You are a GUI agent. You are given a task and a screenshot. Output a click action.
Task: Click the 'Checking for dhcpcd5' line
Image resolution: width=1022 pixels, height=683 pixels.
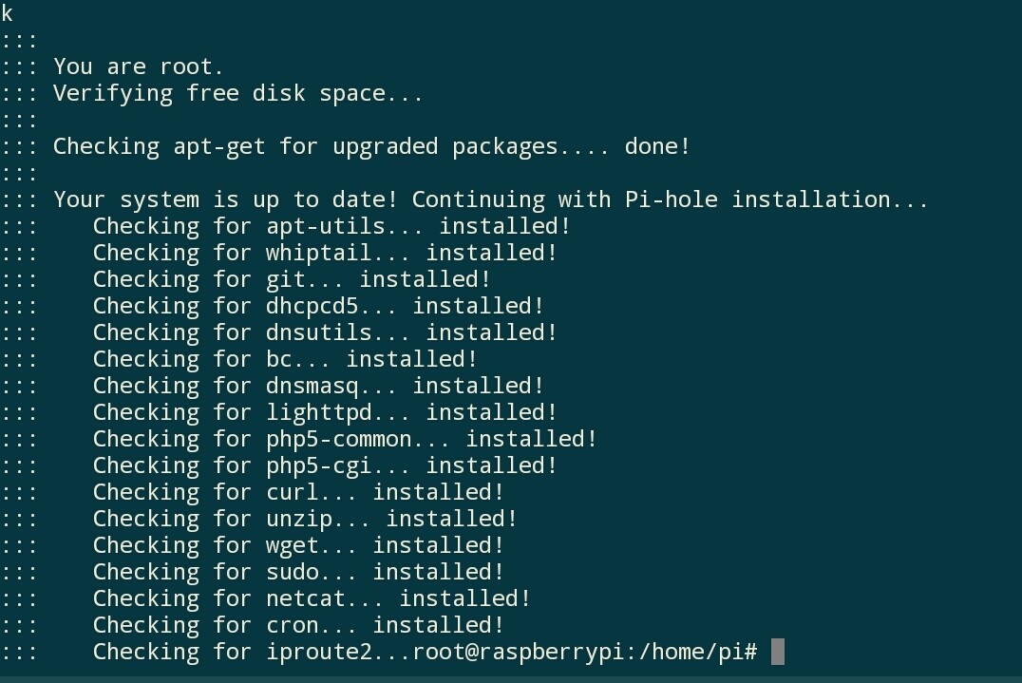tap(318, 306)
